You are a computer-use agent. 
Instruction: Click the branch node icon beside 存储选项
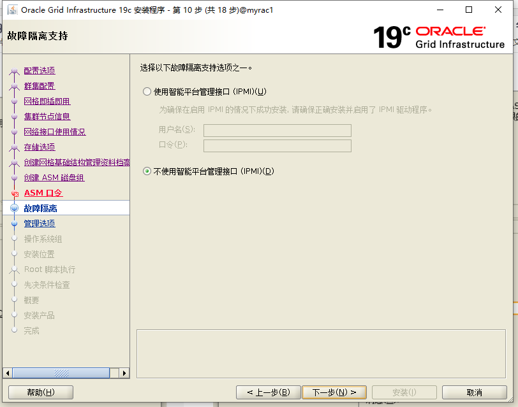coord(14,148)
